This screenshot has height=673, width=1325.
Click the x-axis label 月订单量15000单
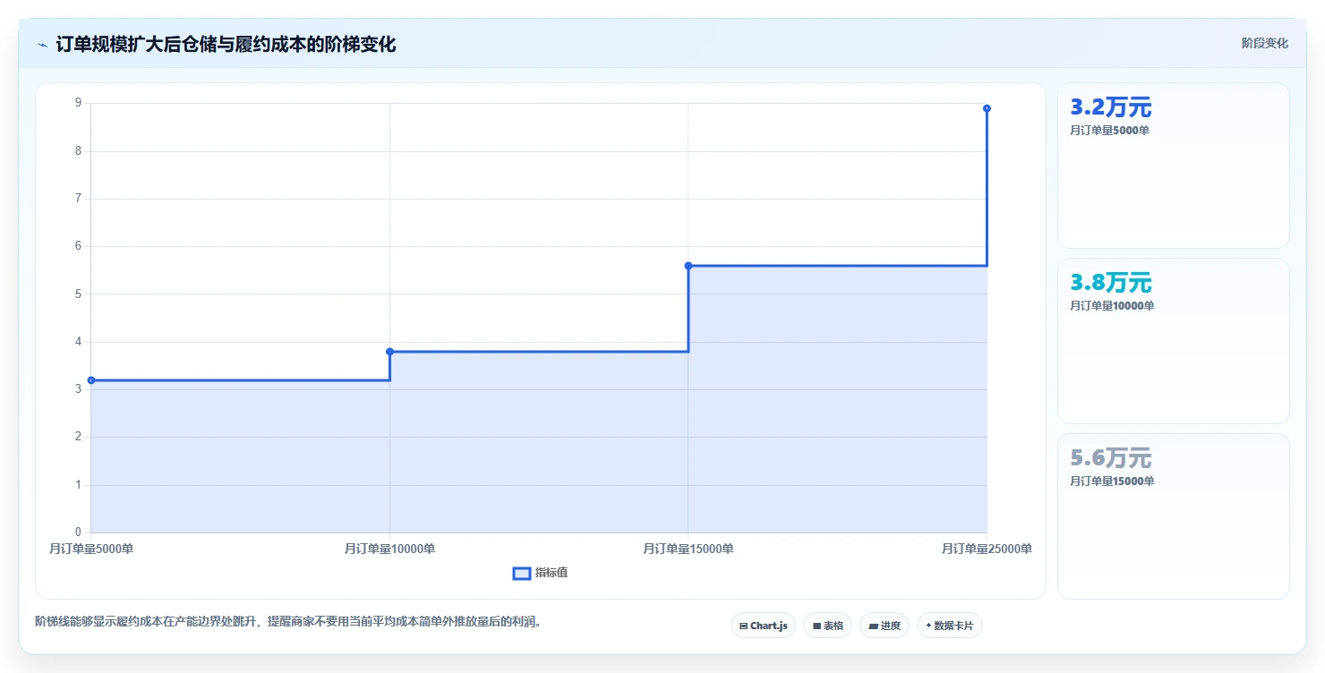click(688, 549)
